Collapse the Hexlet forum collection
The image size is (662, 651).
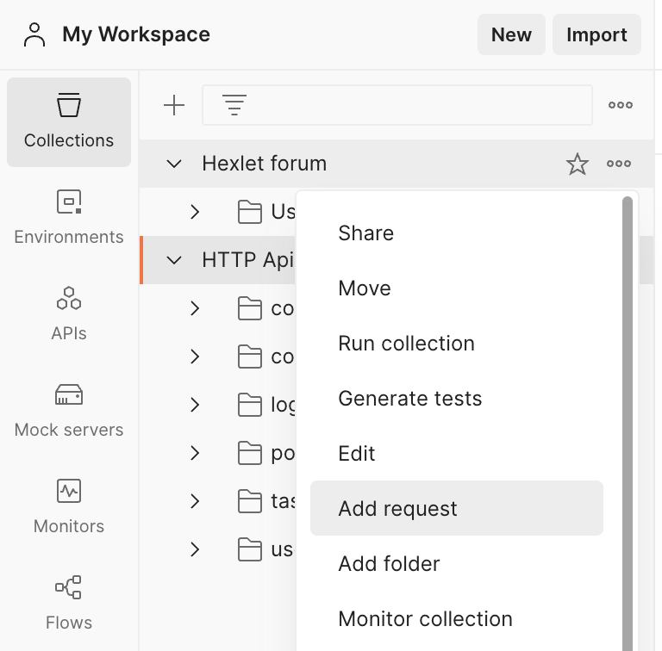pos(174,164)
